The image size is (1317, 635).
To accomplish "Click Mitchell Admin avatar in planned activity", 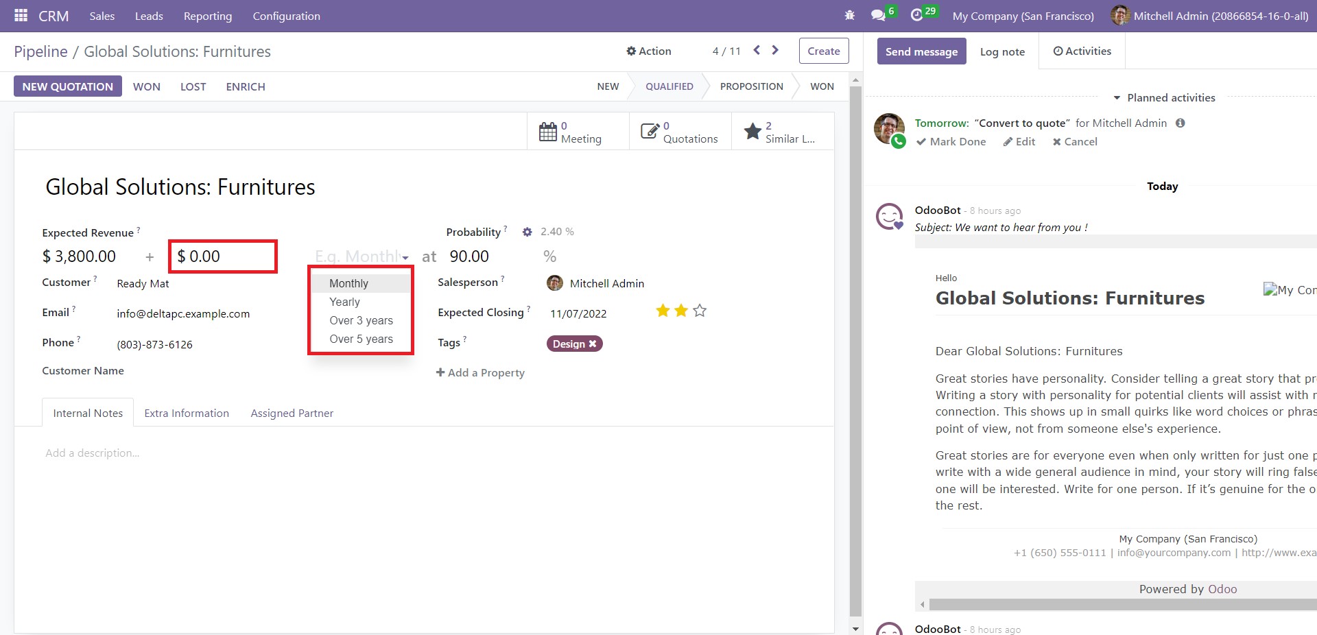I will [890, 129].
